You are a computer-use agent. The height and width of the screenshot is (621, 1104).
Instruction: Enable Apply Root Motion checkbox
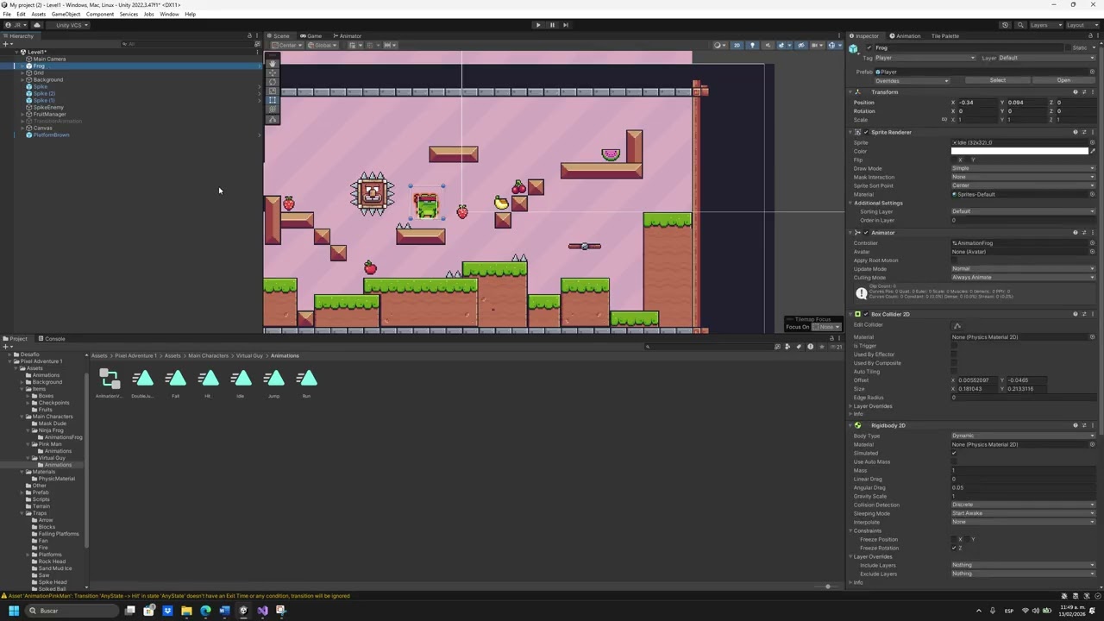coord(955,260)
